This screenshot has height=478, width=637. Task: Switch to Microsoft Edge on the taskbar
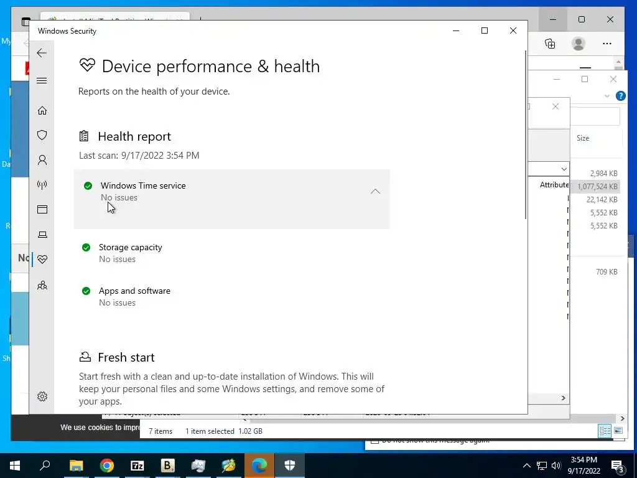pyautogui.click(x=259, y=466)
